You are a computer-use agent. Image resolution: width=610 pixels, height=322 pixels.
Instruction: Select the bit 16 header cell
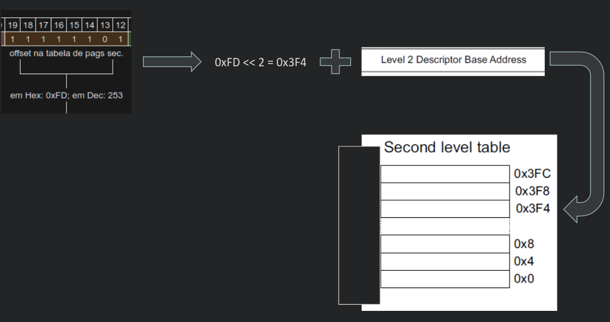pyautogui.click(x=59, y=26)
